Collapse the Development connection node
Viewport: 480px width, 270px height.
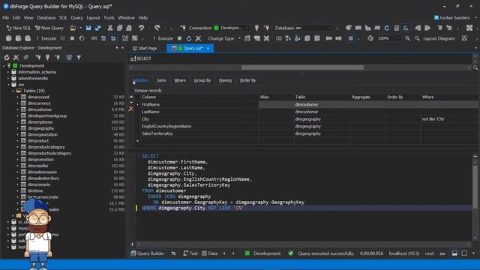point(4,66)
